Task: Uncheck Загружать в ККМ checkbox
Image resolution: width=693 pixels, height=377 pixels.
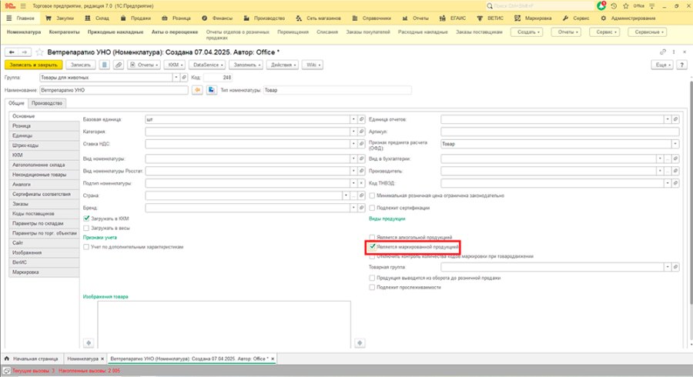Action: coord(86,219)
